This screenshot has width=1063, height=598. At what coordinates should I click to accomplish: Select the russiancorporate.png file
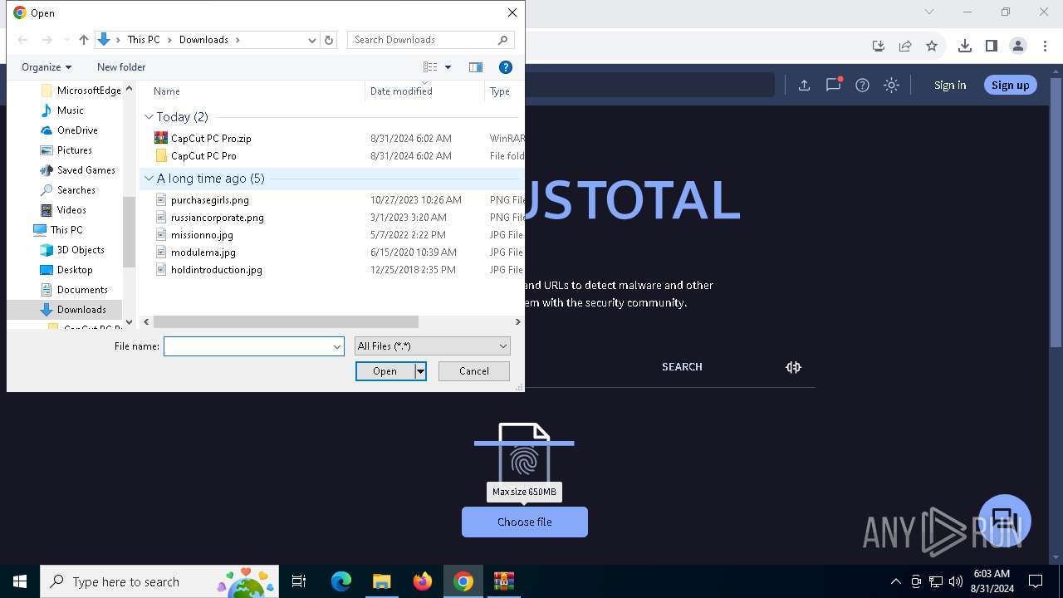[217, 218]
